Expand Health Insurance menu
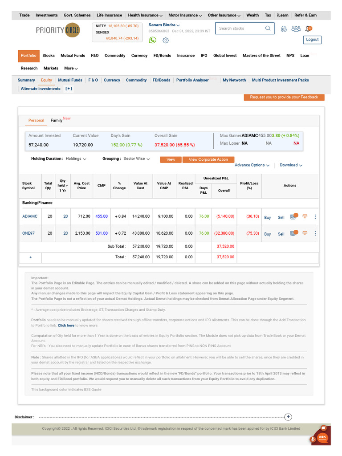The image size is (342, 456). tap(145, 16)
